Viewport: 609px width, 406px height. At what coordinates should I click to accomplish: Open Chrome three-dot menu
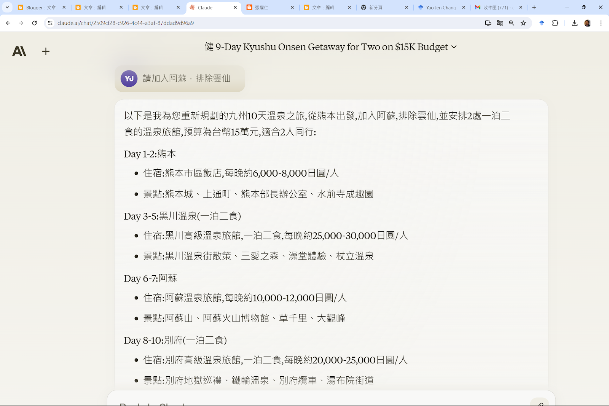(x=601, y=23)
